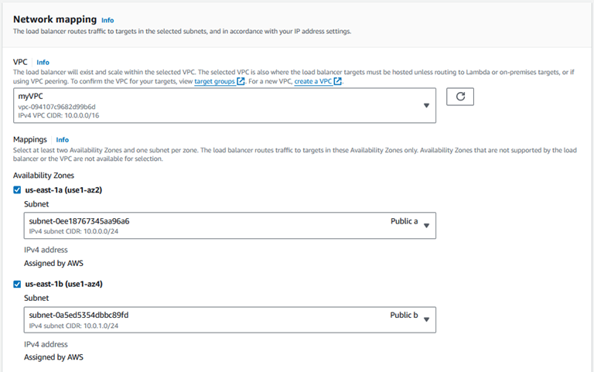Click the Public a subnet name label
594x372 pixels.
(405, 221)
